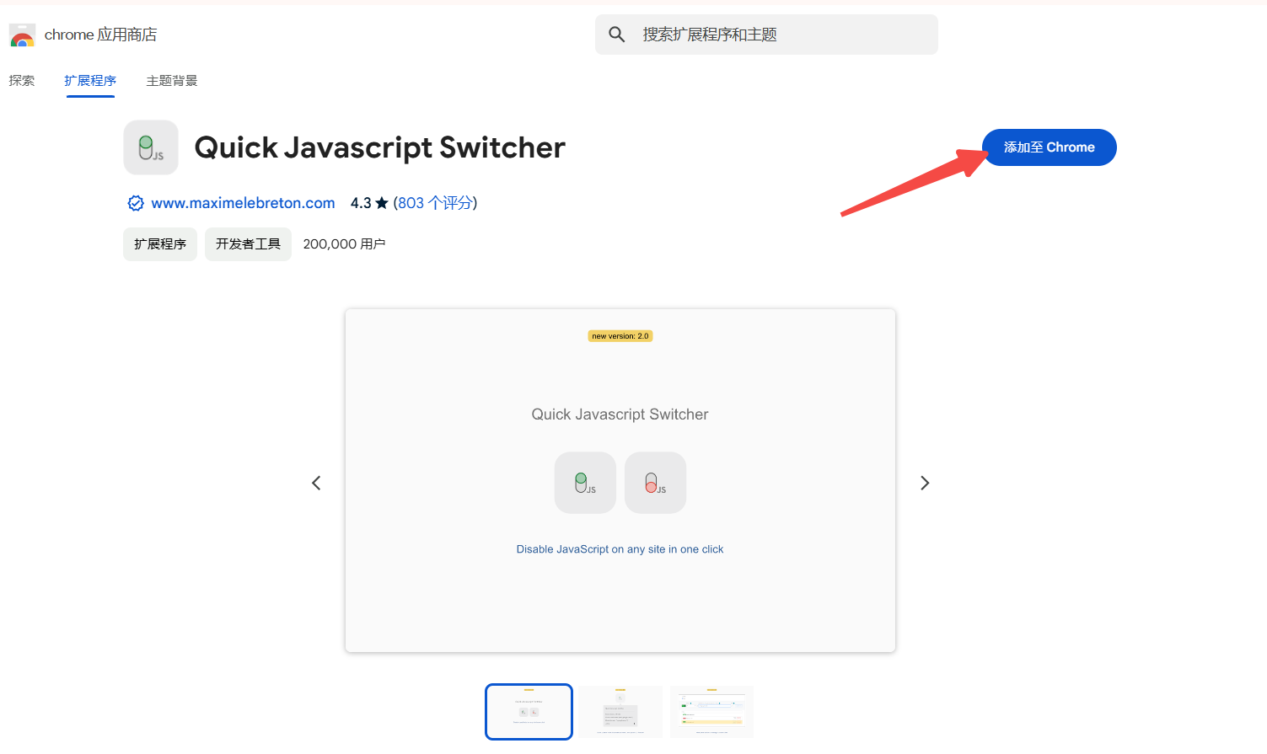Click the rating star icon
Image resolution: width=1267 pixels, height=754 pixels.
pyautogui.click(x=382, y=203)
